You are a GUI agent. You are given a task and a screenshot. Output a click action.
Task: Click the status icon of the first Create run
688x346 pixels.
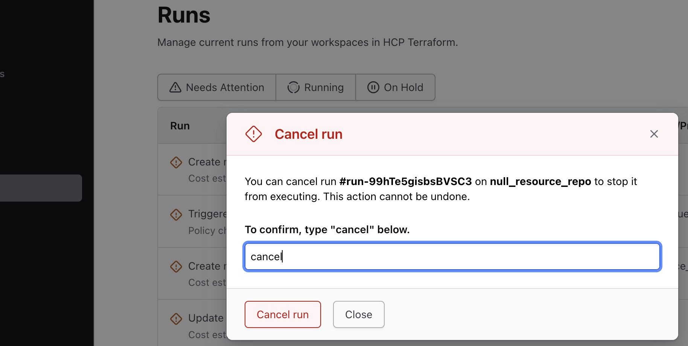click(176, 162)
